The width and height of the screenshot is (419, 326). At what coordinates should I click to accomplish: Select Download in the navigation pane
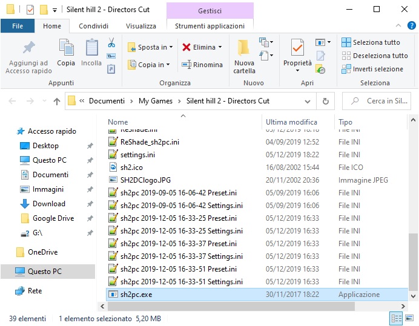49,204
